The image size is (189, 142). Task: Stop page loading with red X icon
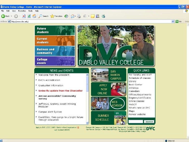[x=24, y=16]
